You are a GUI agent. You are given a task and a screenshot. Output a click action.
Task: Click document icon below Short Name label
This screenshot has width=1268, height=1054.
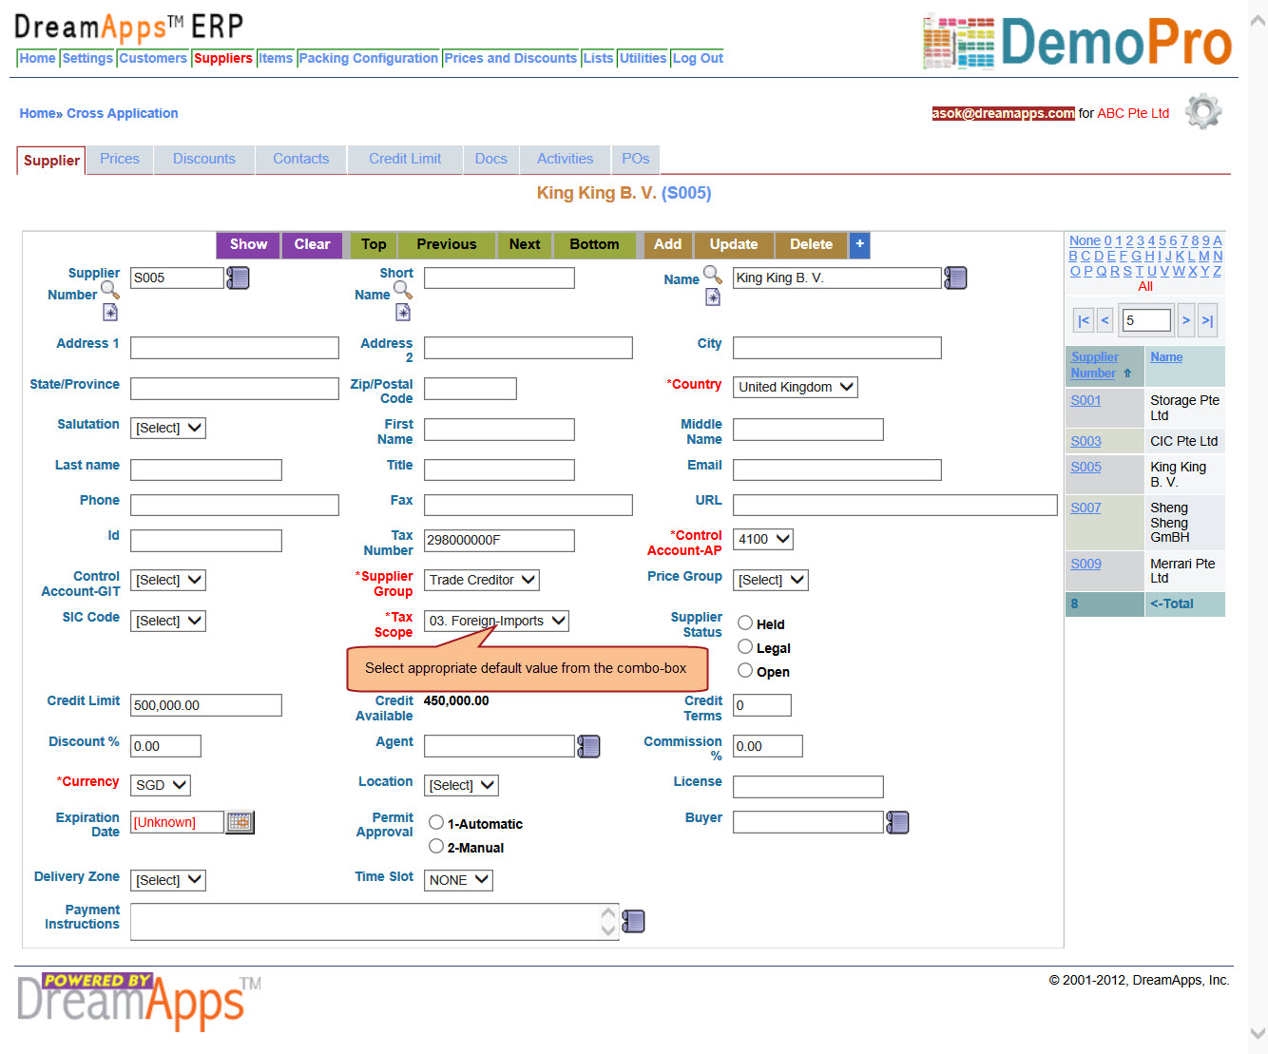tap(403, 313)
